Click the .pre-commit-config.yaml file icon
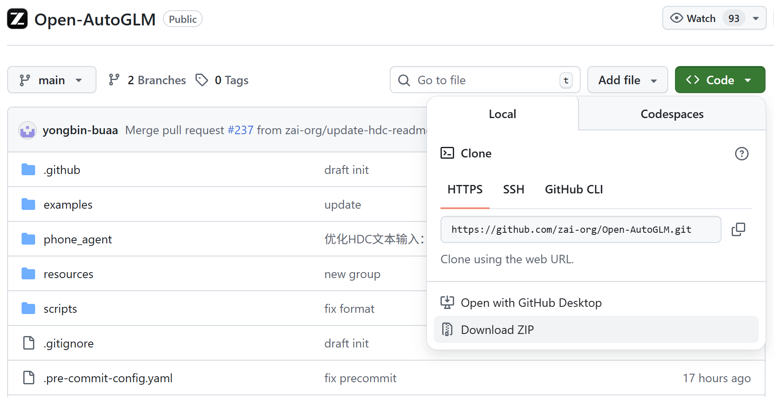The height and width of the screenshot is (397, 774). tap(28, 378)
